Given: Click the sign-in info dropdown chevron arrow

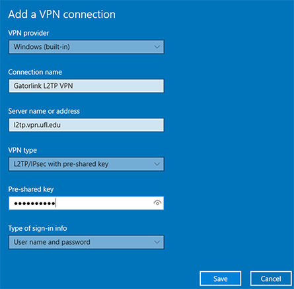Looking at the screenshot, I should click(157, 242).
